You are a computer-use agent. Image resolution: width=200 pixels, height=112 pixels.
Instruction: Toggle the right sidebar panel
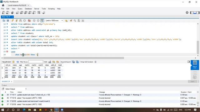tap(198, 12)
